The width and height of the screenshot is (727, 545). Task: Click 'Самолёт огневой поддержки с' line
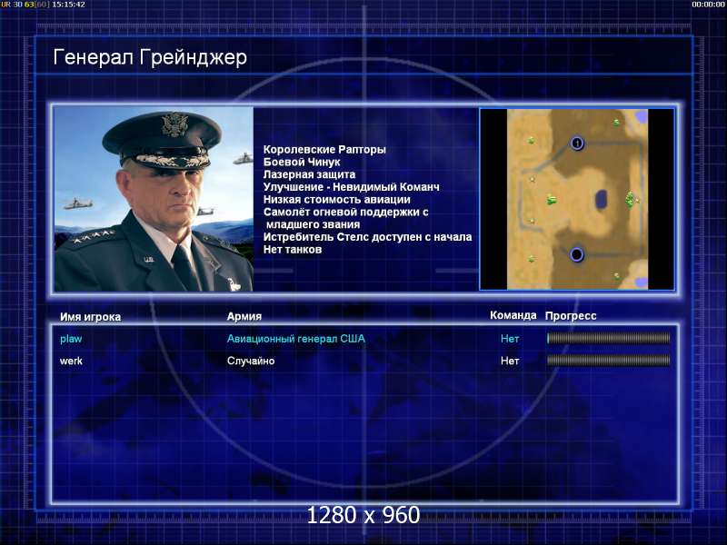pyautogui.click(x=346, y=212)
